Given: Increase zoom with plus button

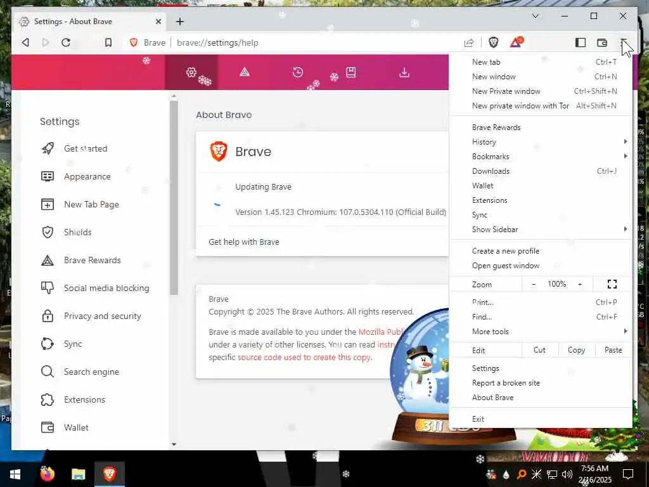Looking at the screenshot, I should click(x=580, y=284).
